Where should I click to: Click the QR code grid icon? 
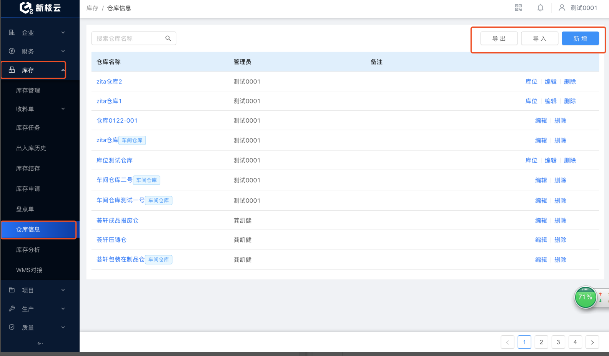(x=518, y=8)
